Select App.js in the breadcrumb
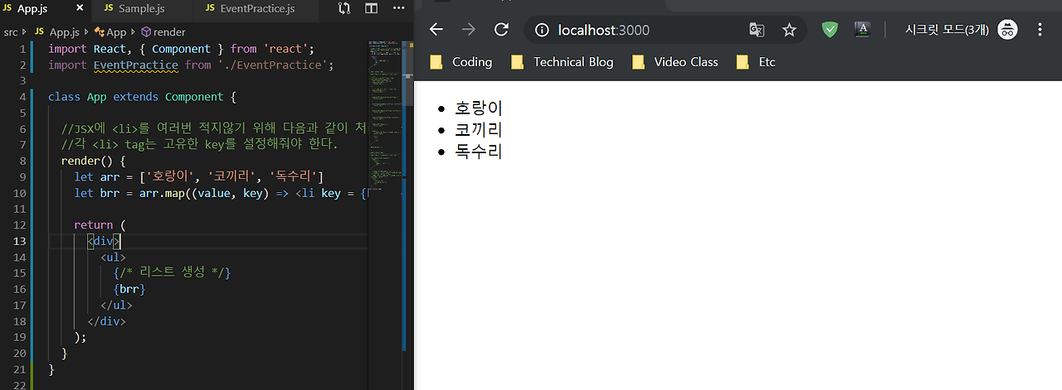Viewport: 1062px width, 390px height. click(64, 32)
